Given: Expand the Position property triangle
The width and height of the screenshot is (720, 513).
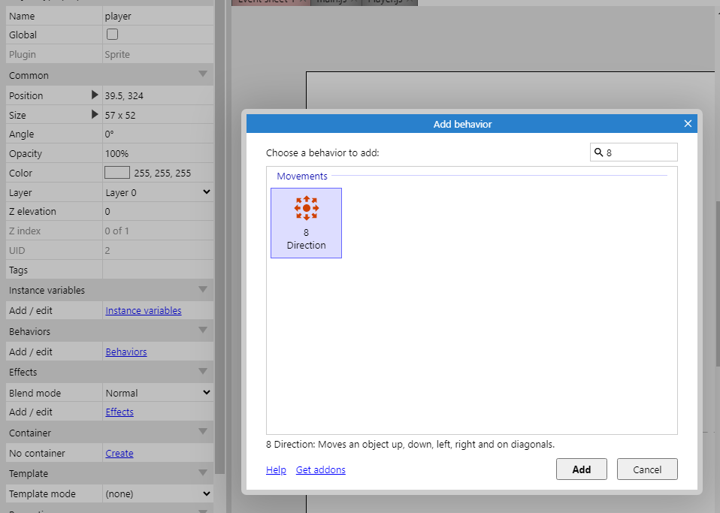Looking at the screenshot, I should tap(95, 95).
